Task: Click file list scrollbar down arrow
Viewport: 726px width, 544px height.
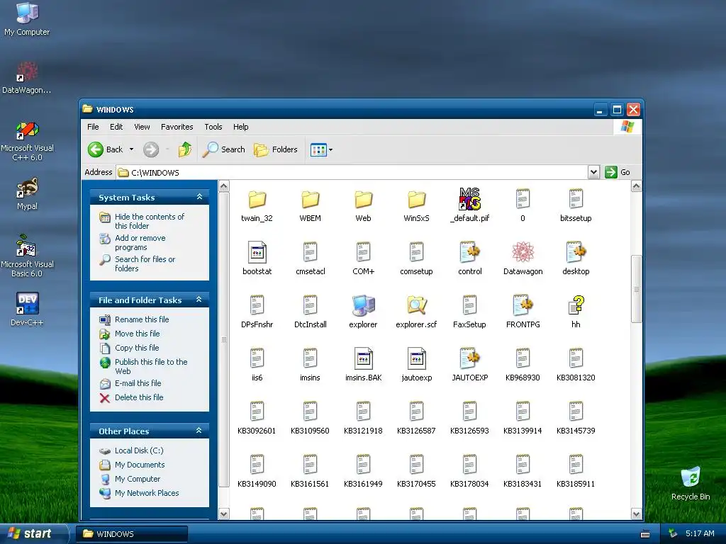Action: coord(636,514)
